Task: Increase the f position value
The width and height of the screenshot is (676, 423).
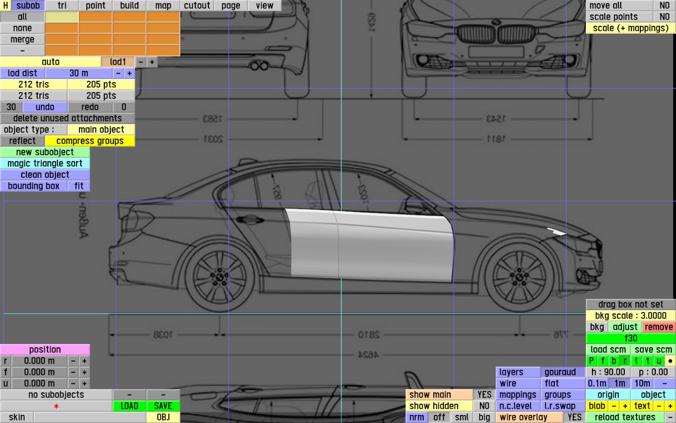Action: 84,372
